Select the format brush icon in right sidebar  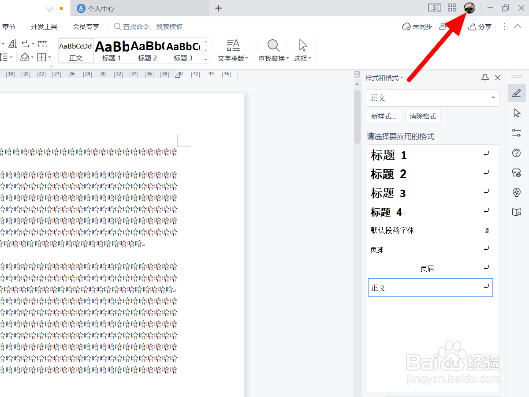click(517, 94)
